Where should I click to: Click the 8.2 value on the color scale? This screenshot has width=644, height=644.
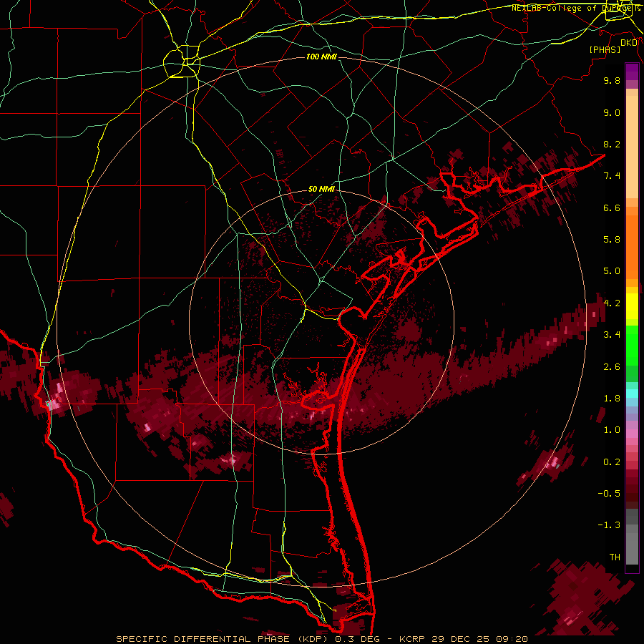[612, 144]
